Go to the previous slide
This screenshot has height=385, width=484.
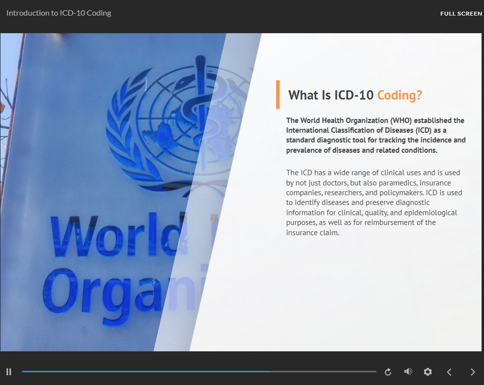(449, 372)
